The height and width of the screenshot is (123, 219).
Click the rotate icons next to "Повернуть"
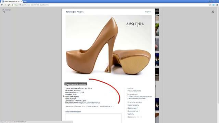[139, 117]
